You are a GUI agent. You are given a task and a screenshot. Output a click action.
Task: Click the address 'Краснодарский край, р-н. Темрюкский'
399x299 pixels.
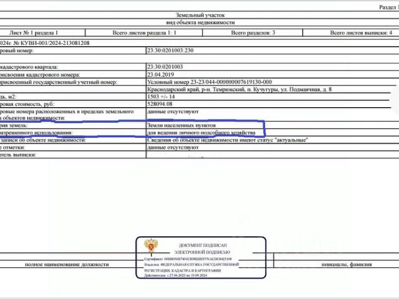pyautogui.click(x=204, y=89)
